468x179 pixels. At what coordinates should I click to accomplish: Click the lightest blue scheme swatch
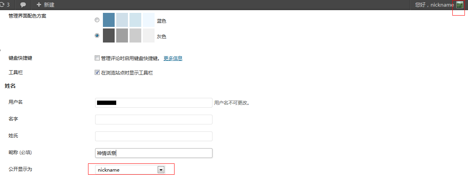click(x=149, y=20)
